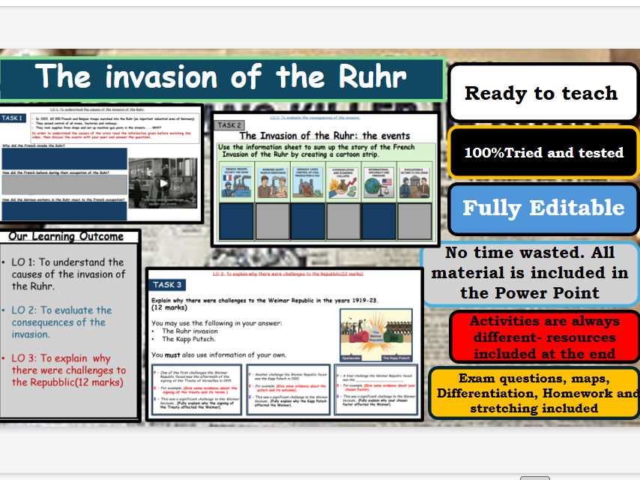Click "The Kapp Putsch" caption label
The height and width of the screenshot is (480, 640).
395,357
